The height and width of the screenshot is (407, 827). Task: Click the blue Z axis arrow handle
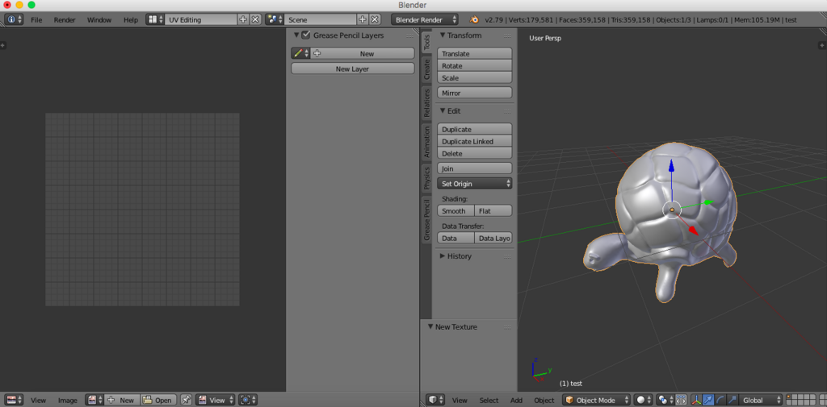[x=671, y=166]
